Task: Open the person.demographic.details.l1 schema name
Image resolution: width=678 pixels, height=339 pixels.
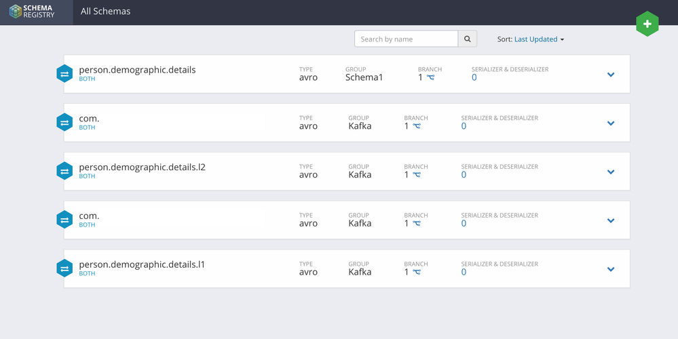Action: pyautogui.click(x=142, y=264)
